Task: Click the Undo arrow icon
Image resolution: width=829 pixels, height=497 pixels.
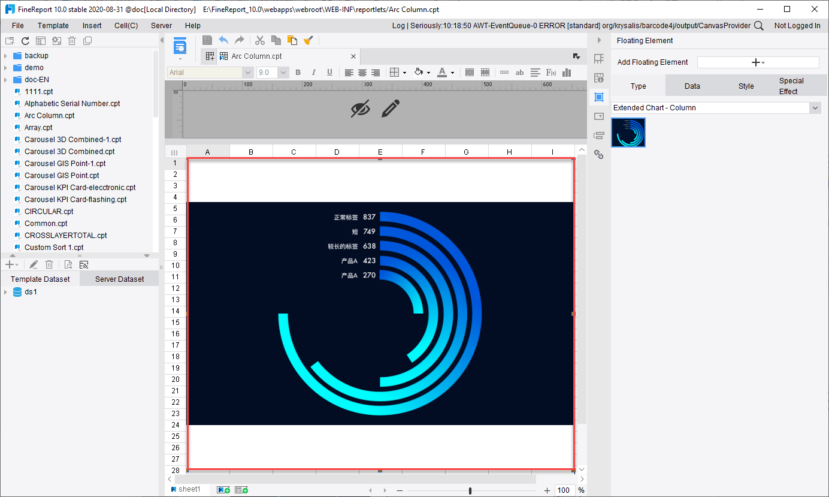Action: [223, 40]
